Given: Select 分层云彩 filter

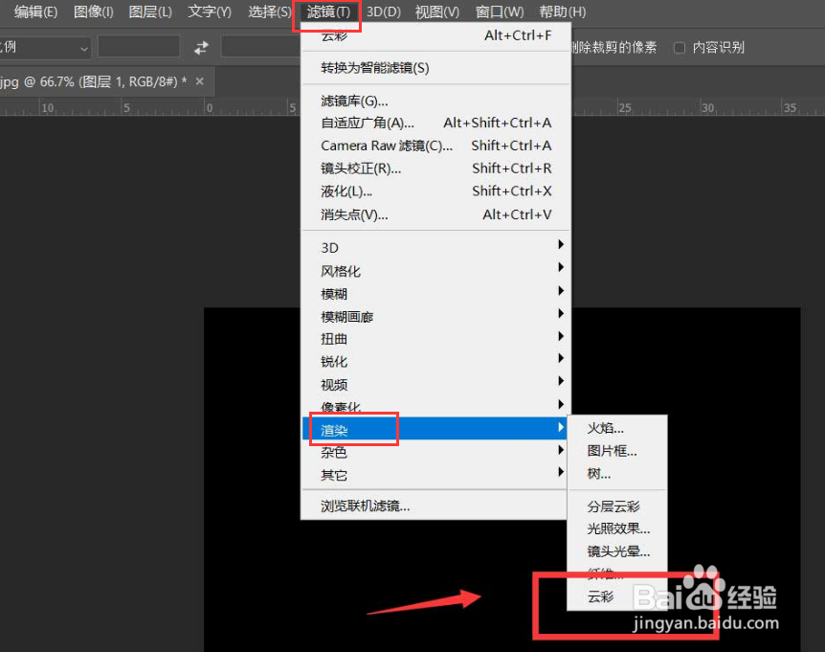Looking at the screenshot, I should click(x=617, y=506).
